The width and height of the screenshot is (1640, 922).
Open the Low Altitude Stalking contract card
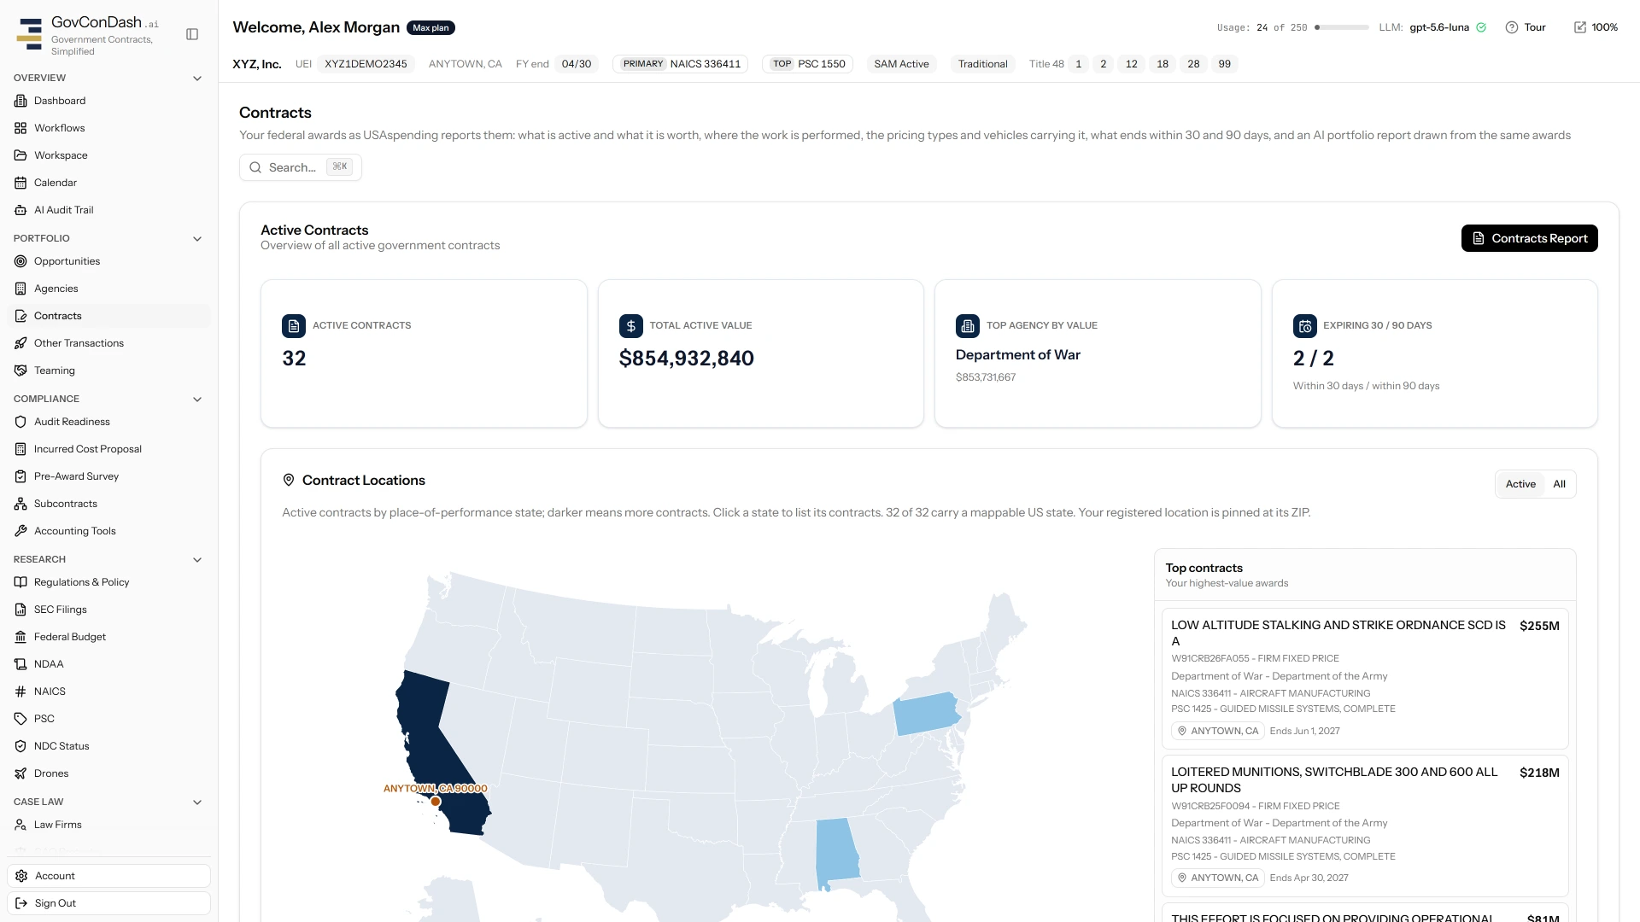(x=1365, y=678)
